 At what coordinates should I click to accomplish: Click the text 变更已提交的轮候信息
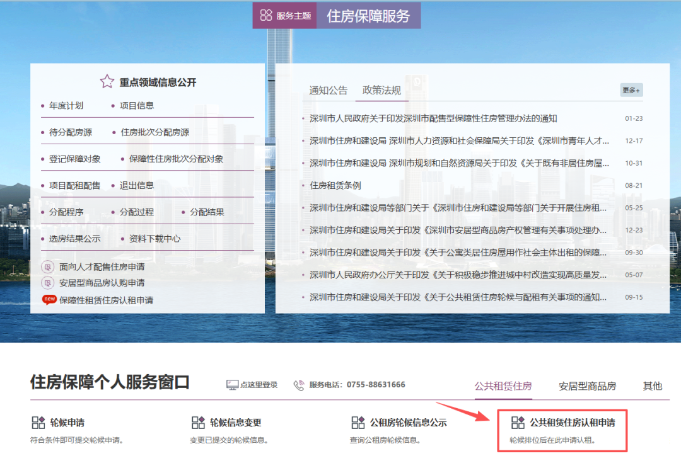229,440
